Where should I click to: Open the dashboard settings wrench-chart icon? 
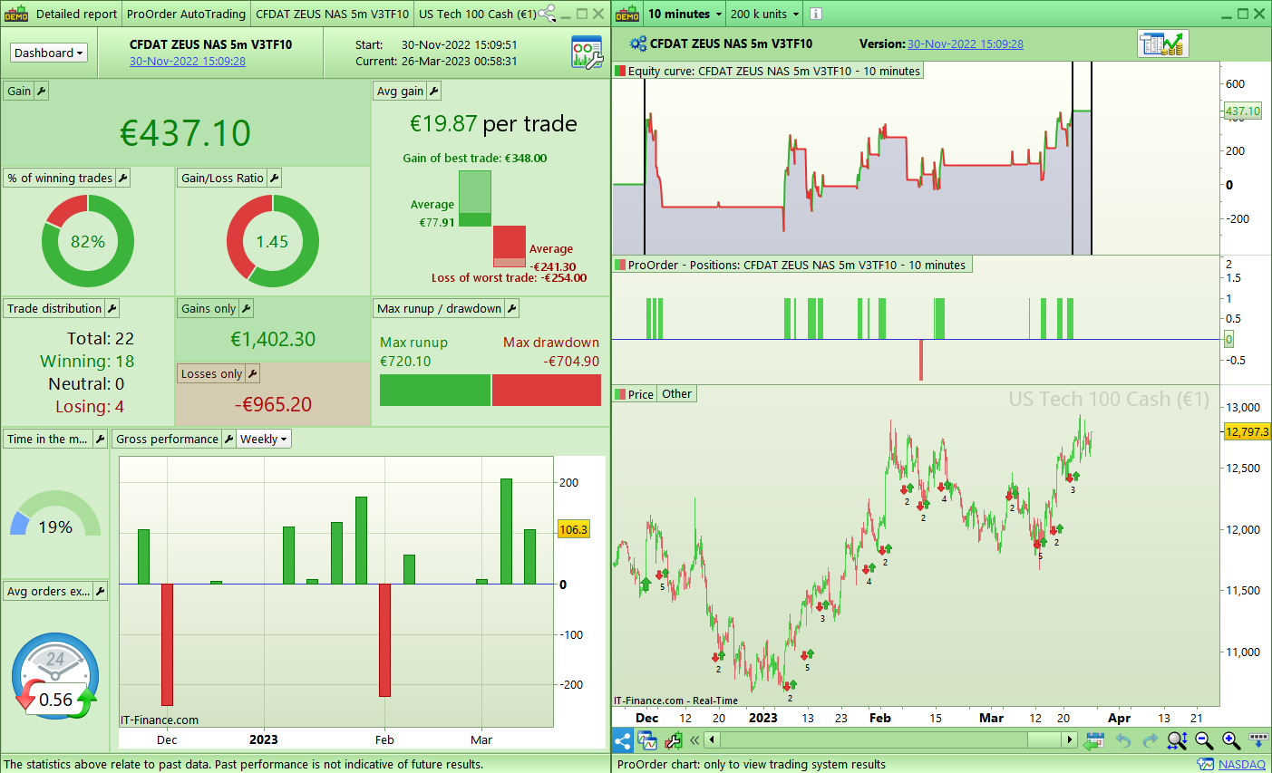(587, 53)
